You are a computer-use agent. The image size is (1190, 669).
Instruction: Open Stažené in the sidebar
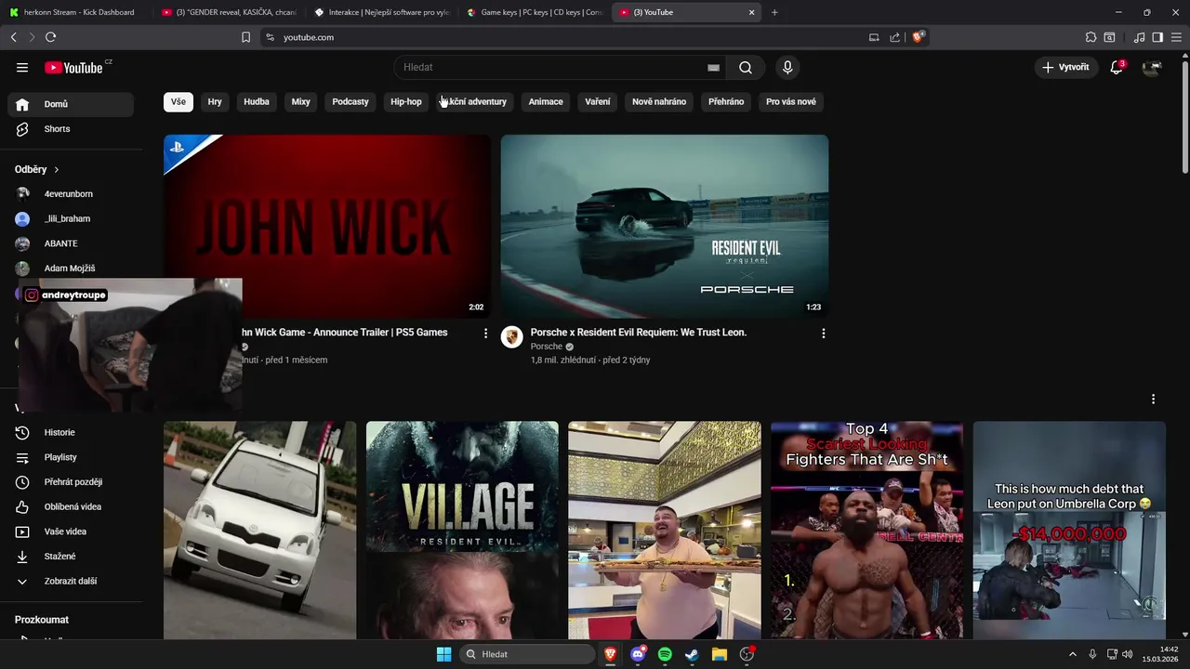coord(71,557)
